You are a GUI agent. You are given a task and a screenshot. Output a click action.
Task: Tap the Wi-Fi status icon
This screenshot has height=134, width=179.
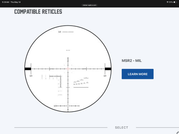pos(168,2)
